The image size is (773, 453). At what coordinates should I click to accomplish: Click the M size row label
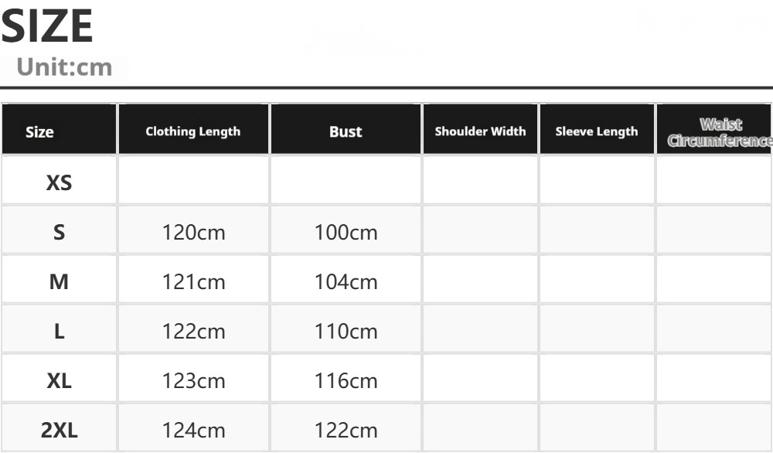point(59,282)
